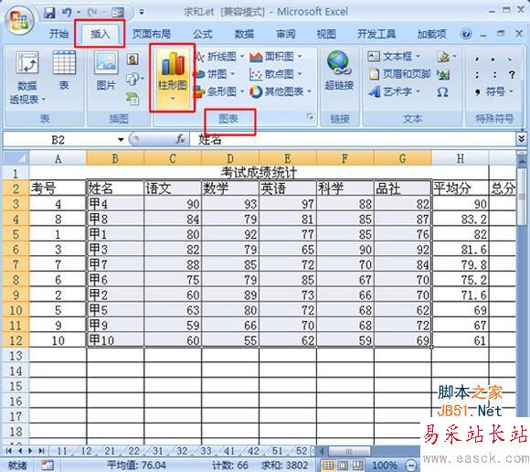Screen dimensions: 530x472
Task: Click the macro record icon in status bar
Action: point(48,465)
